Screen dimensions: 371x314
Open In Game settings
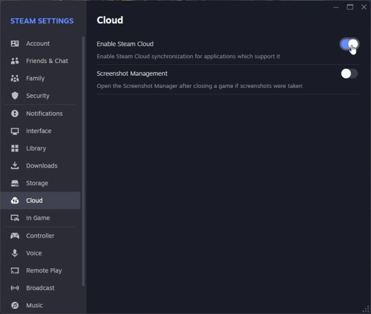coord(41,218)
